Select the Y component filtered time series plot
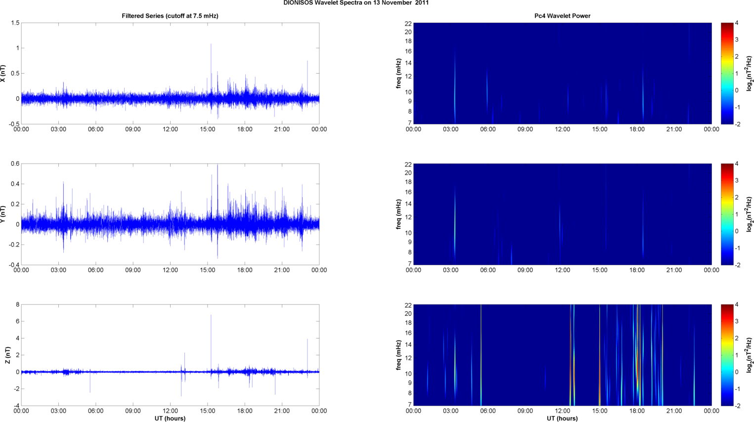This screenshot has width=754, height=422. pyautogui.click(x=170, y=214)
